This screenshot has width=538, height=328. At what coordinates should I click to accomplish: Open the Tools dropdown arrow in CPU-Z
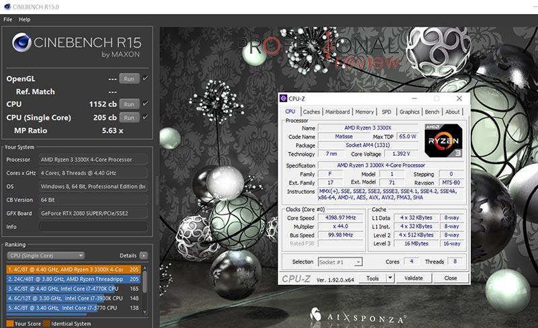coord(390,278)
